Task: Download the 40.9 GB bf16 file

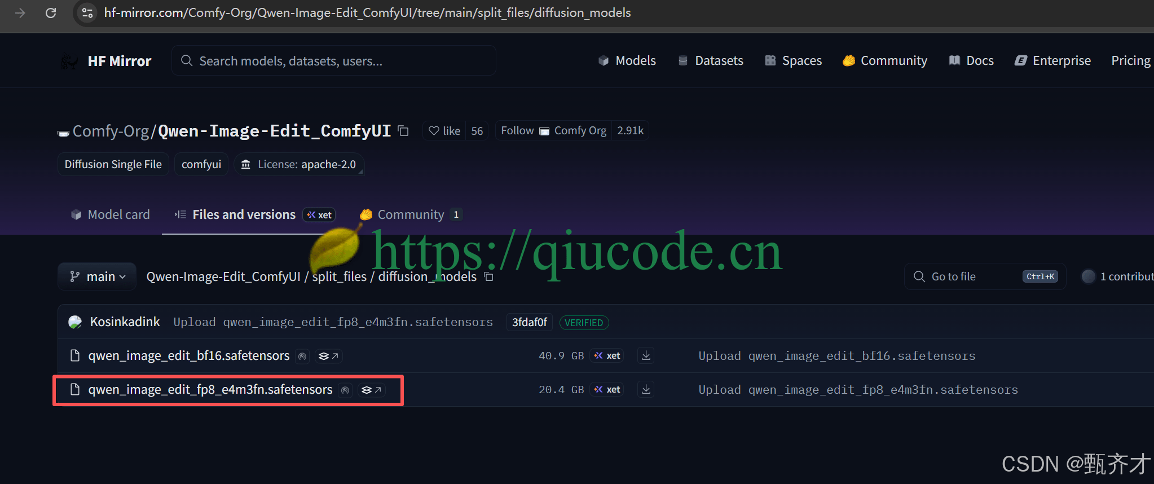Action: [x=646, y=355]
